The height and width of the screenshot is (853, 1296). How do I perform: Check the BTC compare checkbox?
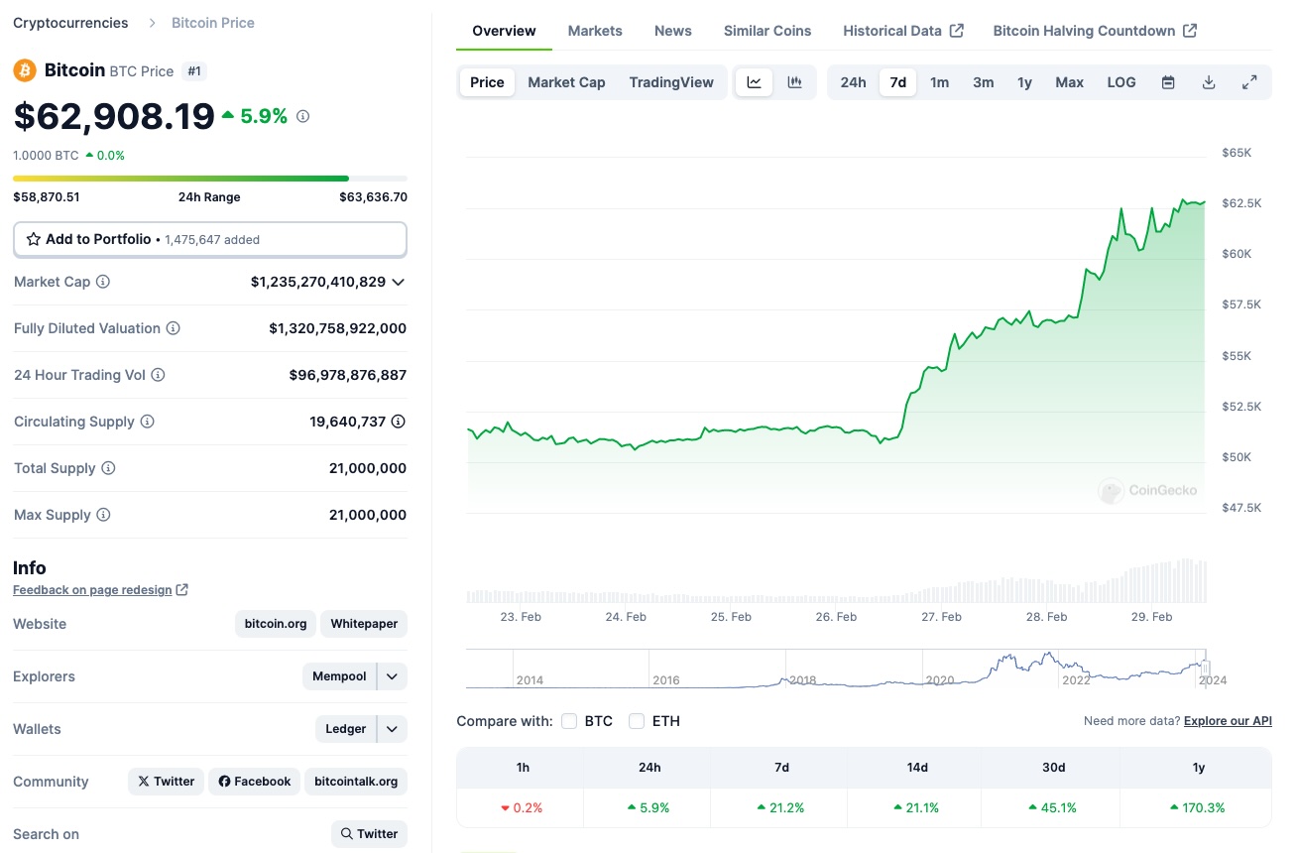569,721
